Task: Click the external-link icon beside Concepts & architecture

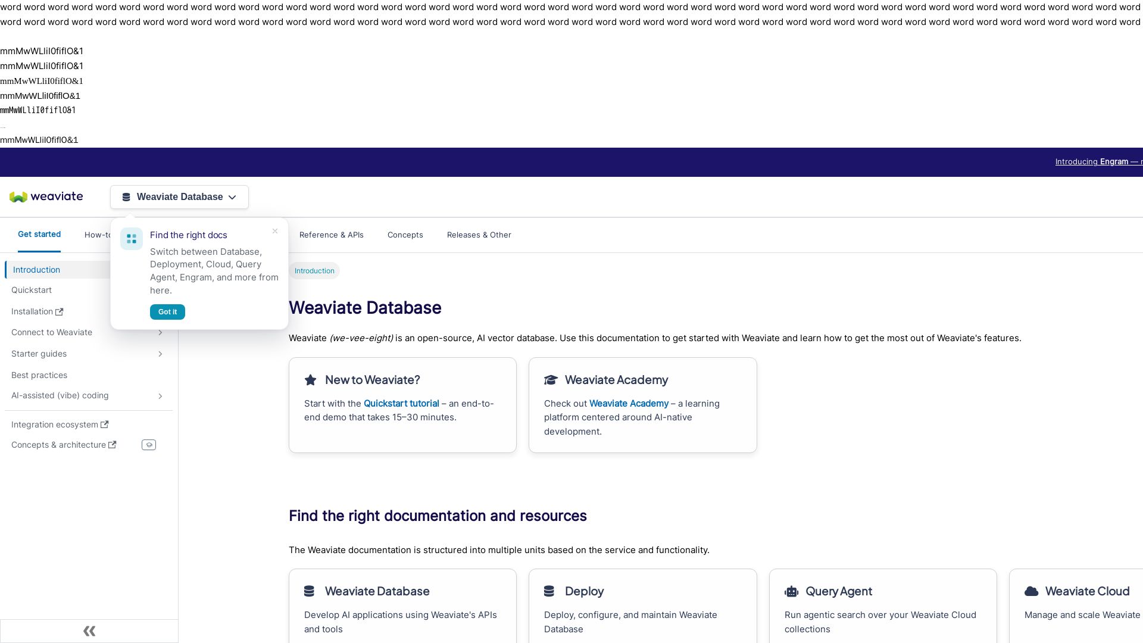Action: click(x=112, y=445)
